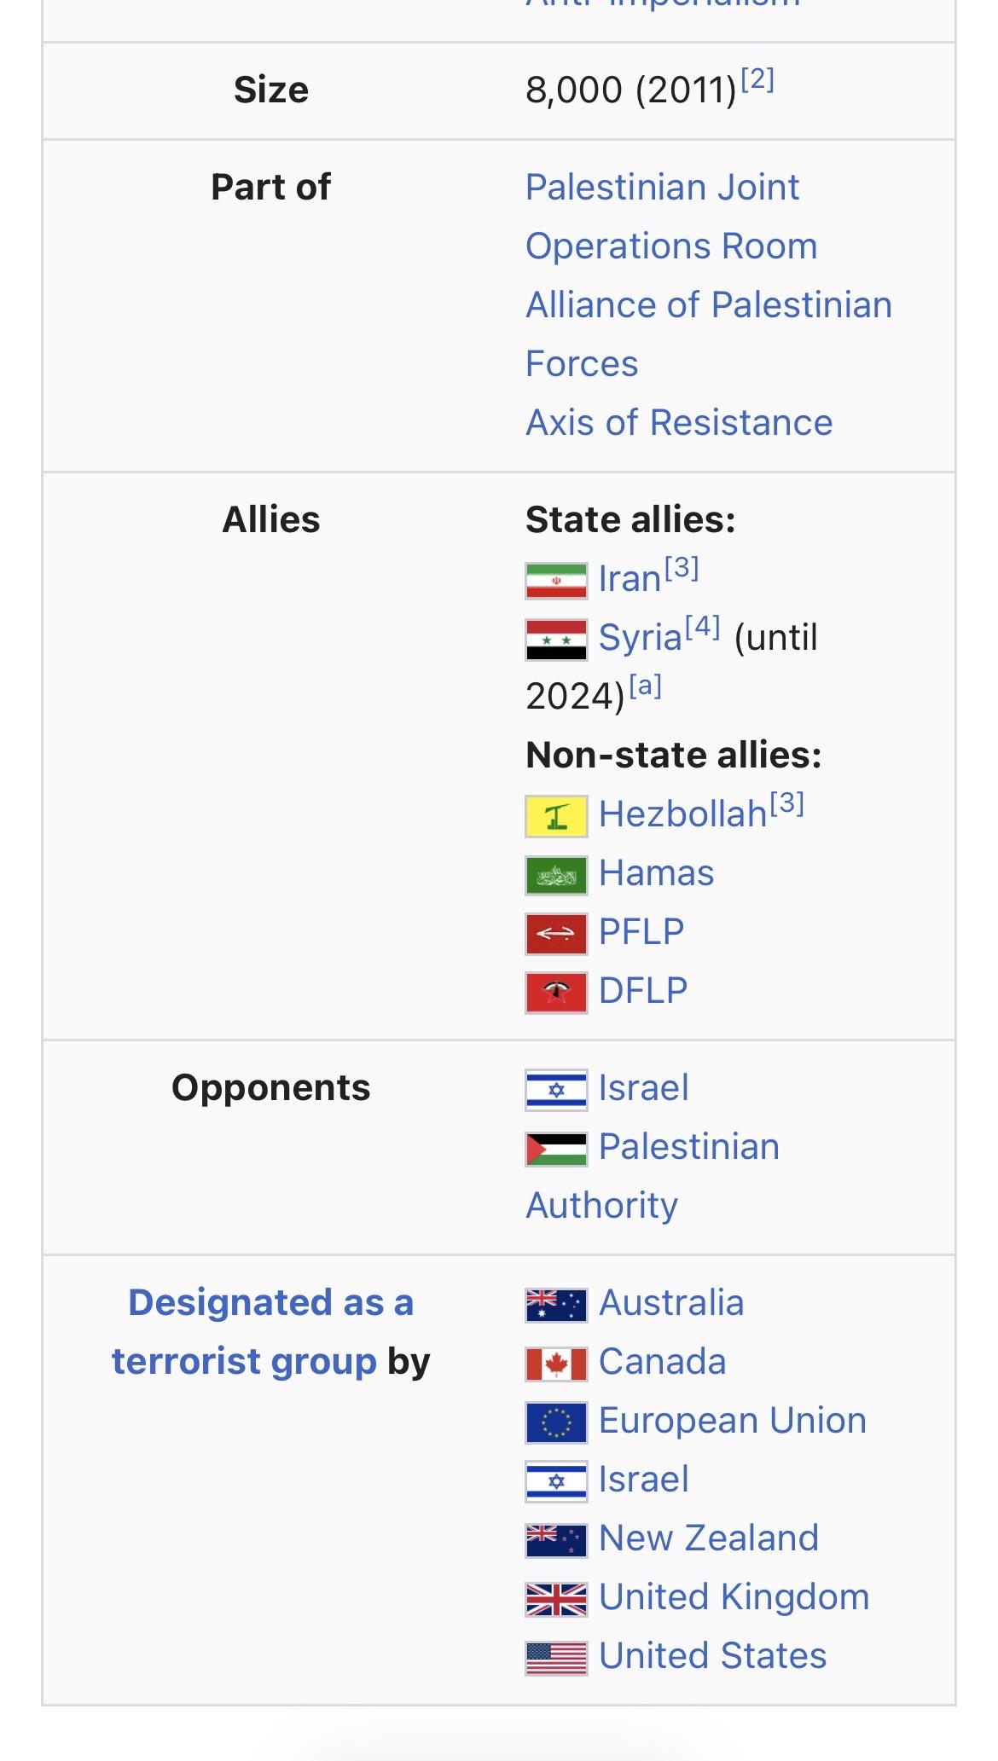Viewport: 998px width, 1761px height.
Task: Click the Canada flag icon
Action: 556,1364
